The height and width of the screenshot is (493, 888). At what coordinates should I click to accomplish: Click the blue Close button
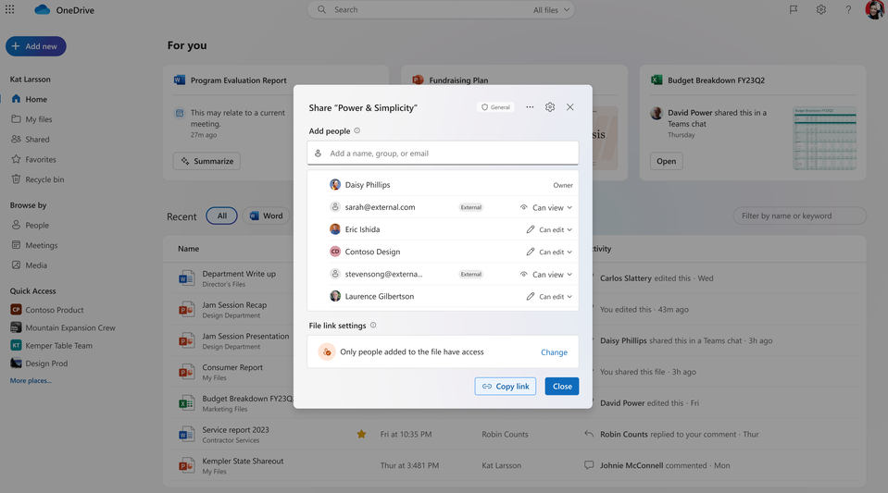pos(562,386)
